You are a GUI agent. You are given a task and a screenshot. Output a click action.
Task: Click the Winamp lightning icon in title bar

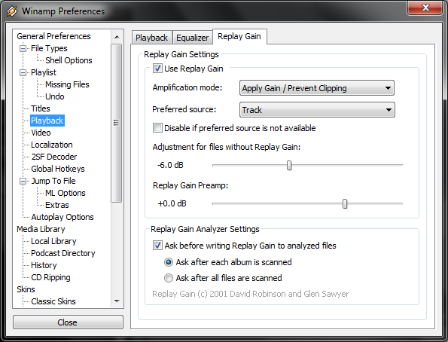tap(12, 11)
